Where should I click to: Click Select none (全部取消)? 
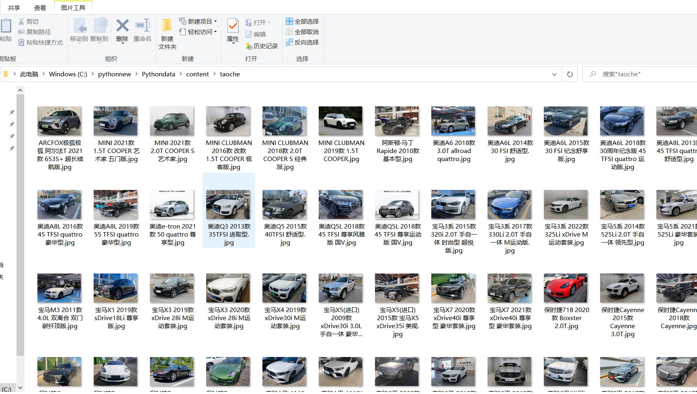(x=302, y=32)
